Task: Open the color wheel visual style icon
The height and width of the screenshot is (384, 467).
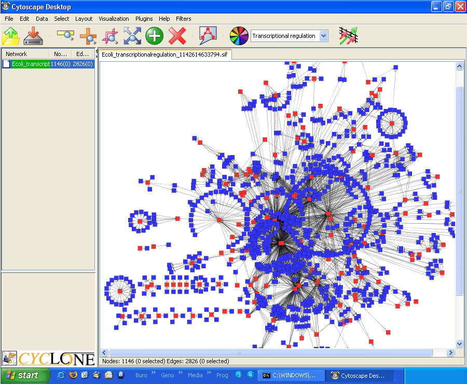Action: click(x=239, y=36)
